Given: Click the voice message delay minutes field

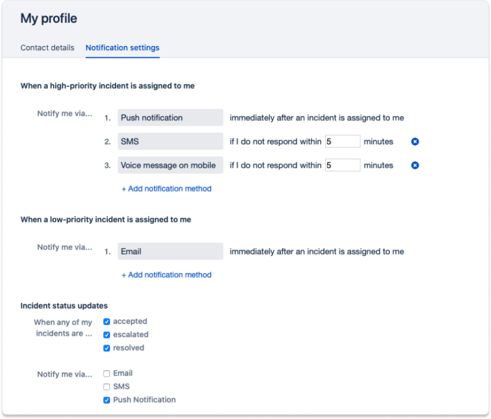Looking at the screenshot, I should [343, 165].
